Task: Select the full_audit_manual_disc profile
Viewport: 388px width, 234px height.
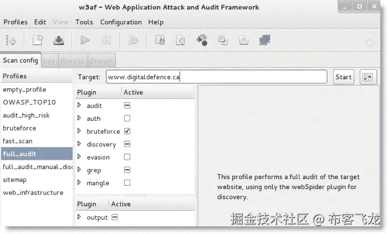Action: pyautogui.click(x=37, y=167)
